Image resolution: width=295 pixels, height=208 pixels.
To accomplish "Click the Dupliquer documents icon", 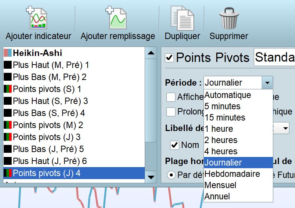I will 182,17.
